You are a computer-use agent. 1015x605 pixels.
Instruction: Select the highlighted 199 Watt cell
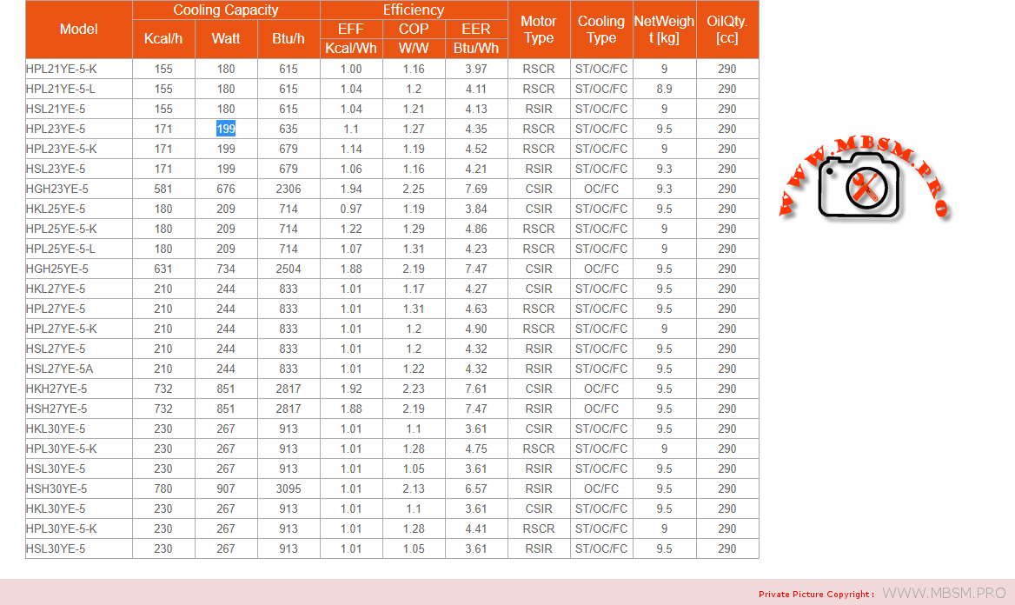click(226, 129)
